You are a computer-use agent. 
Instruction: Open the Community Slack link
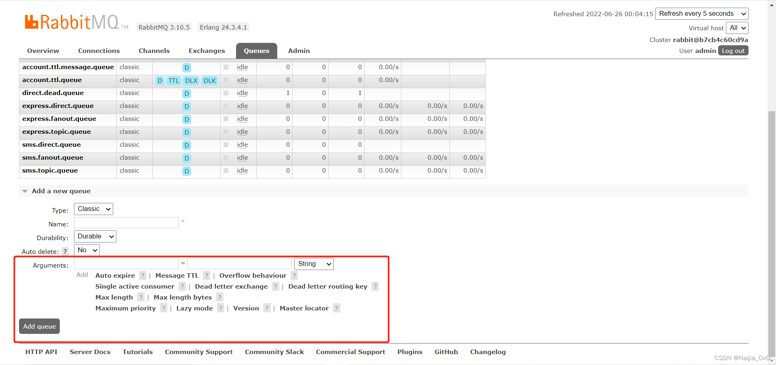pos(274,352)
